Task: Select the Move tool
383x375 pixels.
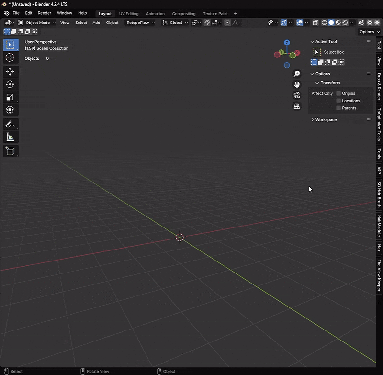Action: pyautogui.click(x=10, y=71)
